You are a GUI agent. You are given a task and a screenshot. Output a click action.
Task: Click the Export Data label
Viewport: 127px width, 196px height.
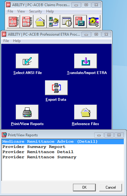(x=56, y=99)
